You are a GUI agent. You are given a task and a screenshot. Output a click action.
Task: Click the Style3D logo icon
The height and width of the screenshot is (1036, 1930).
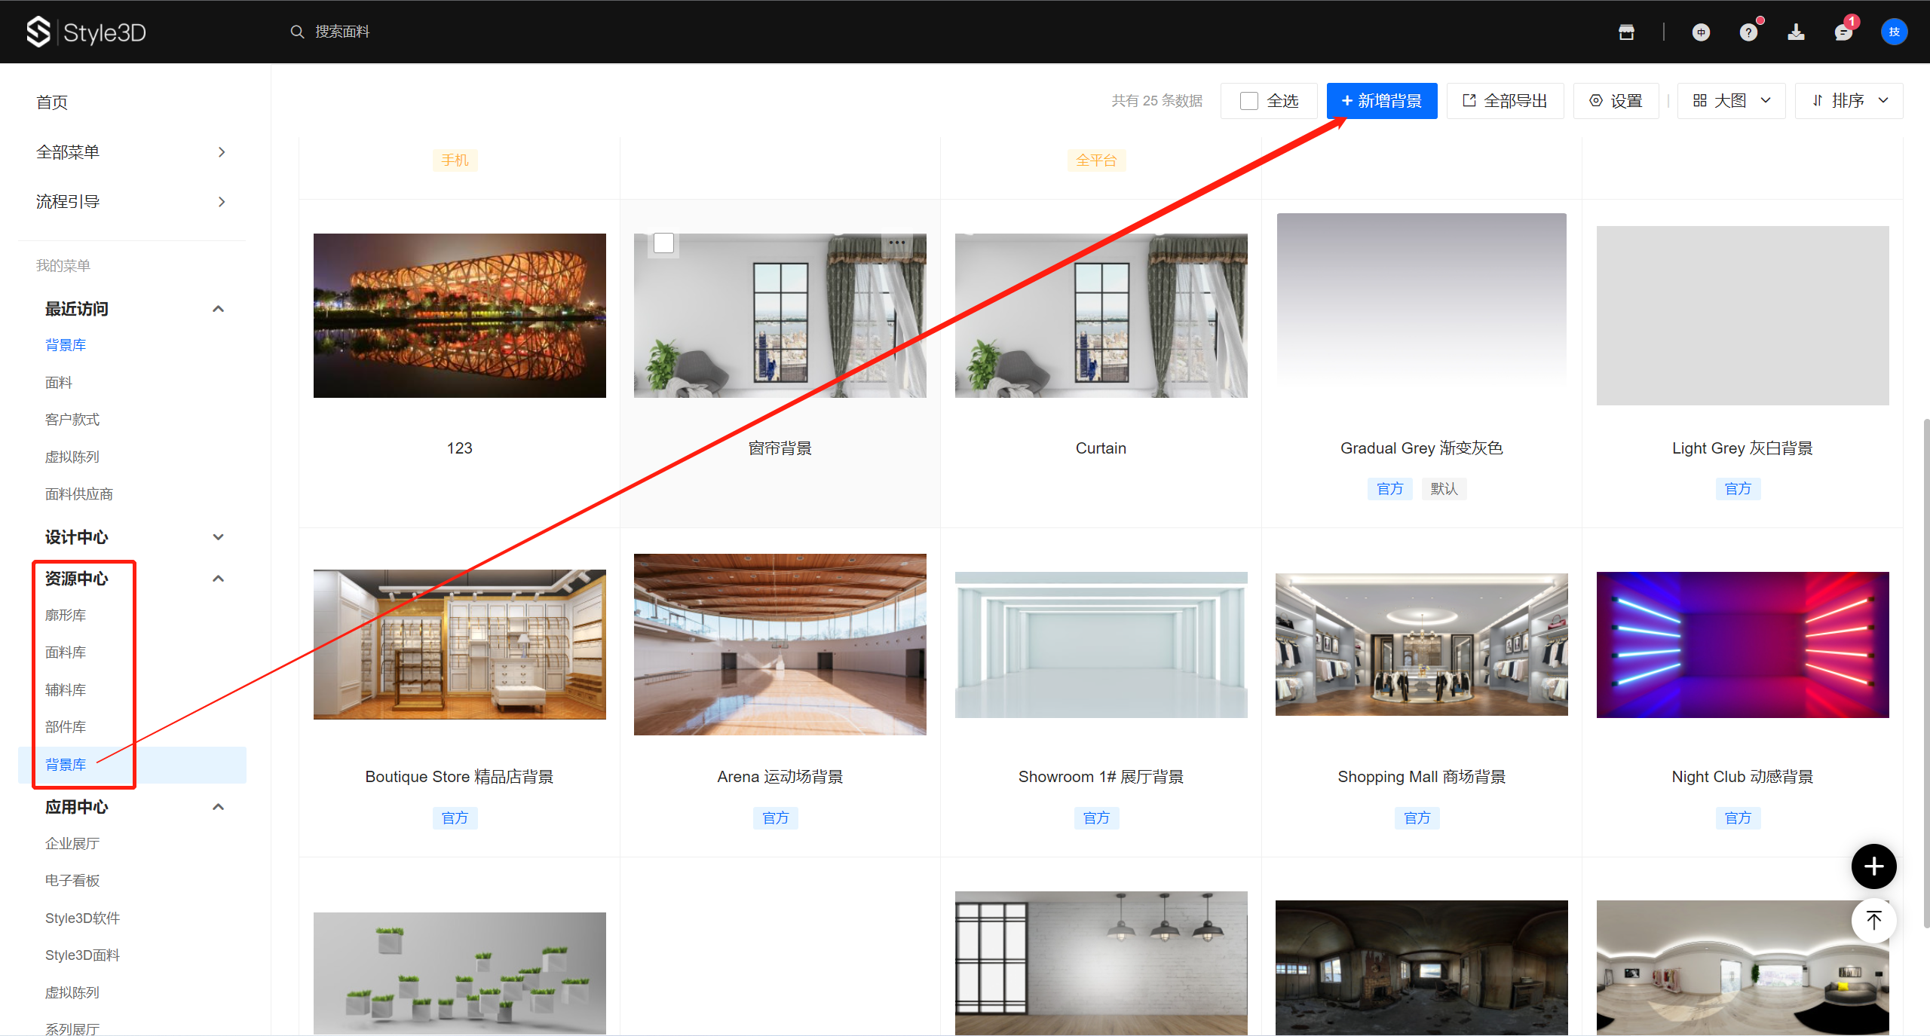tap(38, 32)
